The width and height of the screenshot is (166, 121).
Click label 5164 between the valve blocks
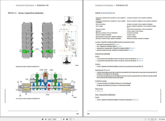[37, 49]
